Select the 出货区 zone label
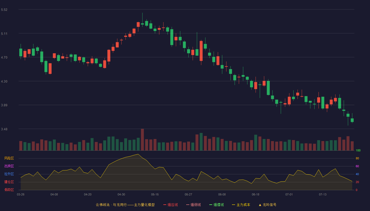The image size is (370, 211). click(x=9, y=166)
